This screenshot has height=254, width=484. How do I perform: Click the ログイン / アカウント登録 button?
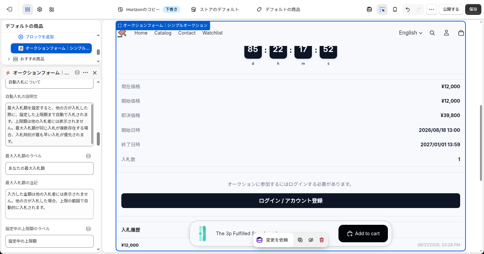291,201
